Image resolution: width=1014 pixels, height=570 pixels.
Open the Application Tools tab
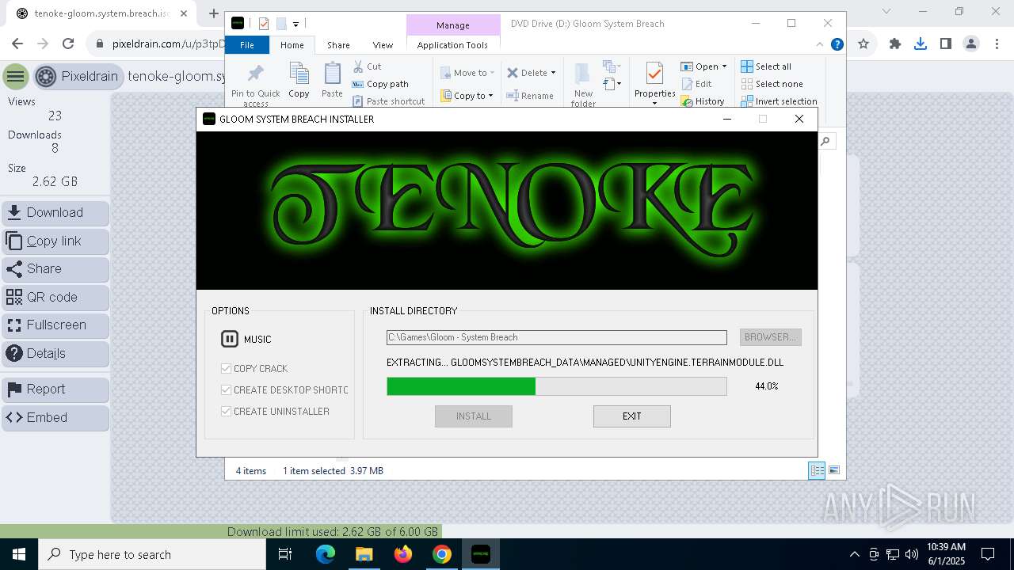(x=452, y=45)
